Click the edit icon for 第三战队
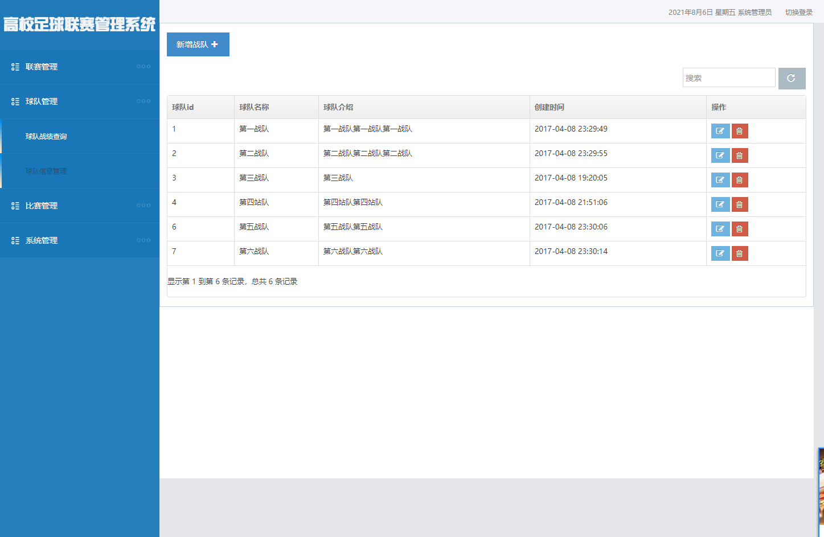 [720, 180]
